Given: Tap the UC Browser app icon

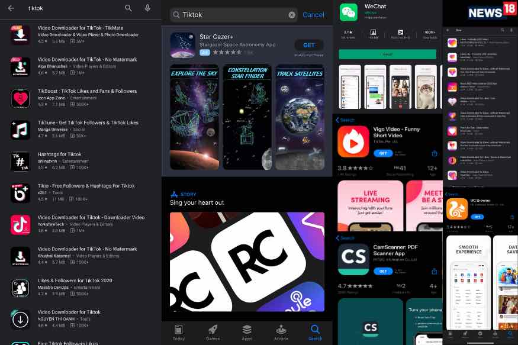Looking at the screenshot, I should [457, 209].
